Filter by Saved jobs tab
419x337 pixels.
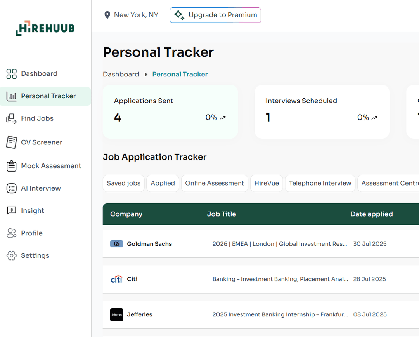pos(124,183)
